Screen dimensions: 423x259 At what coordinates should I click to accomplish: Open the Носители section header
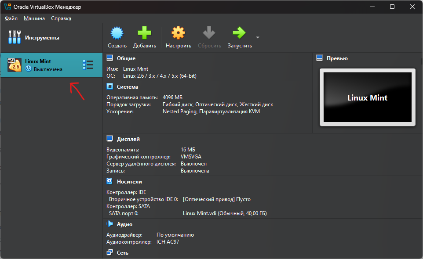(129, 182)
